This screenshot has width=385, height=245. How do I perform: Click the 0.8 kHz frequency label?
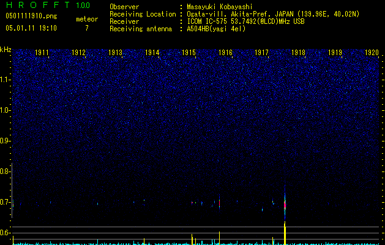[4, 171]
